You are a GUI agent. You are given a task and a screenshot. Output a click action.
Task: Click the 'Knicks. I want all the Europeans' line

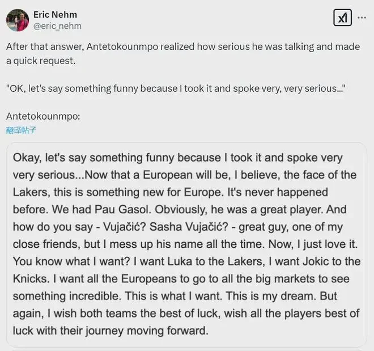tap(181, 278)
